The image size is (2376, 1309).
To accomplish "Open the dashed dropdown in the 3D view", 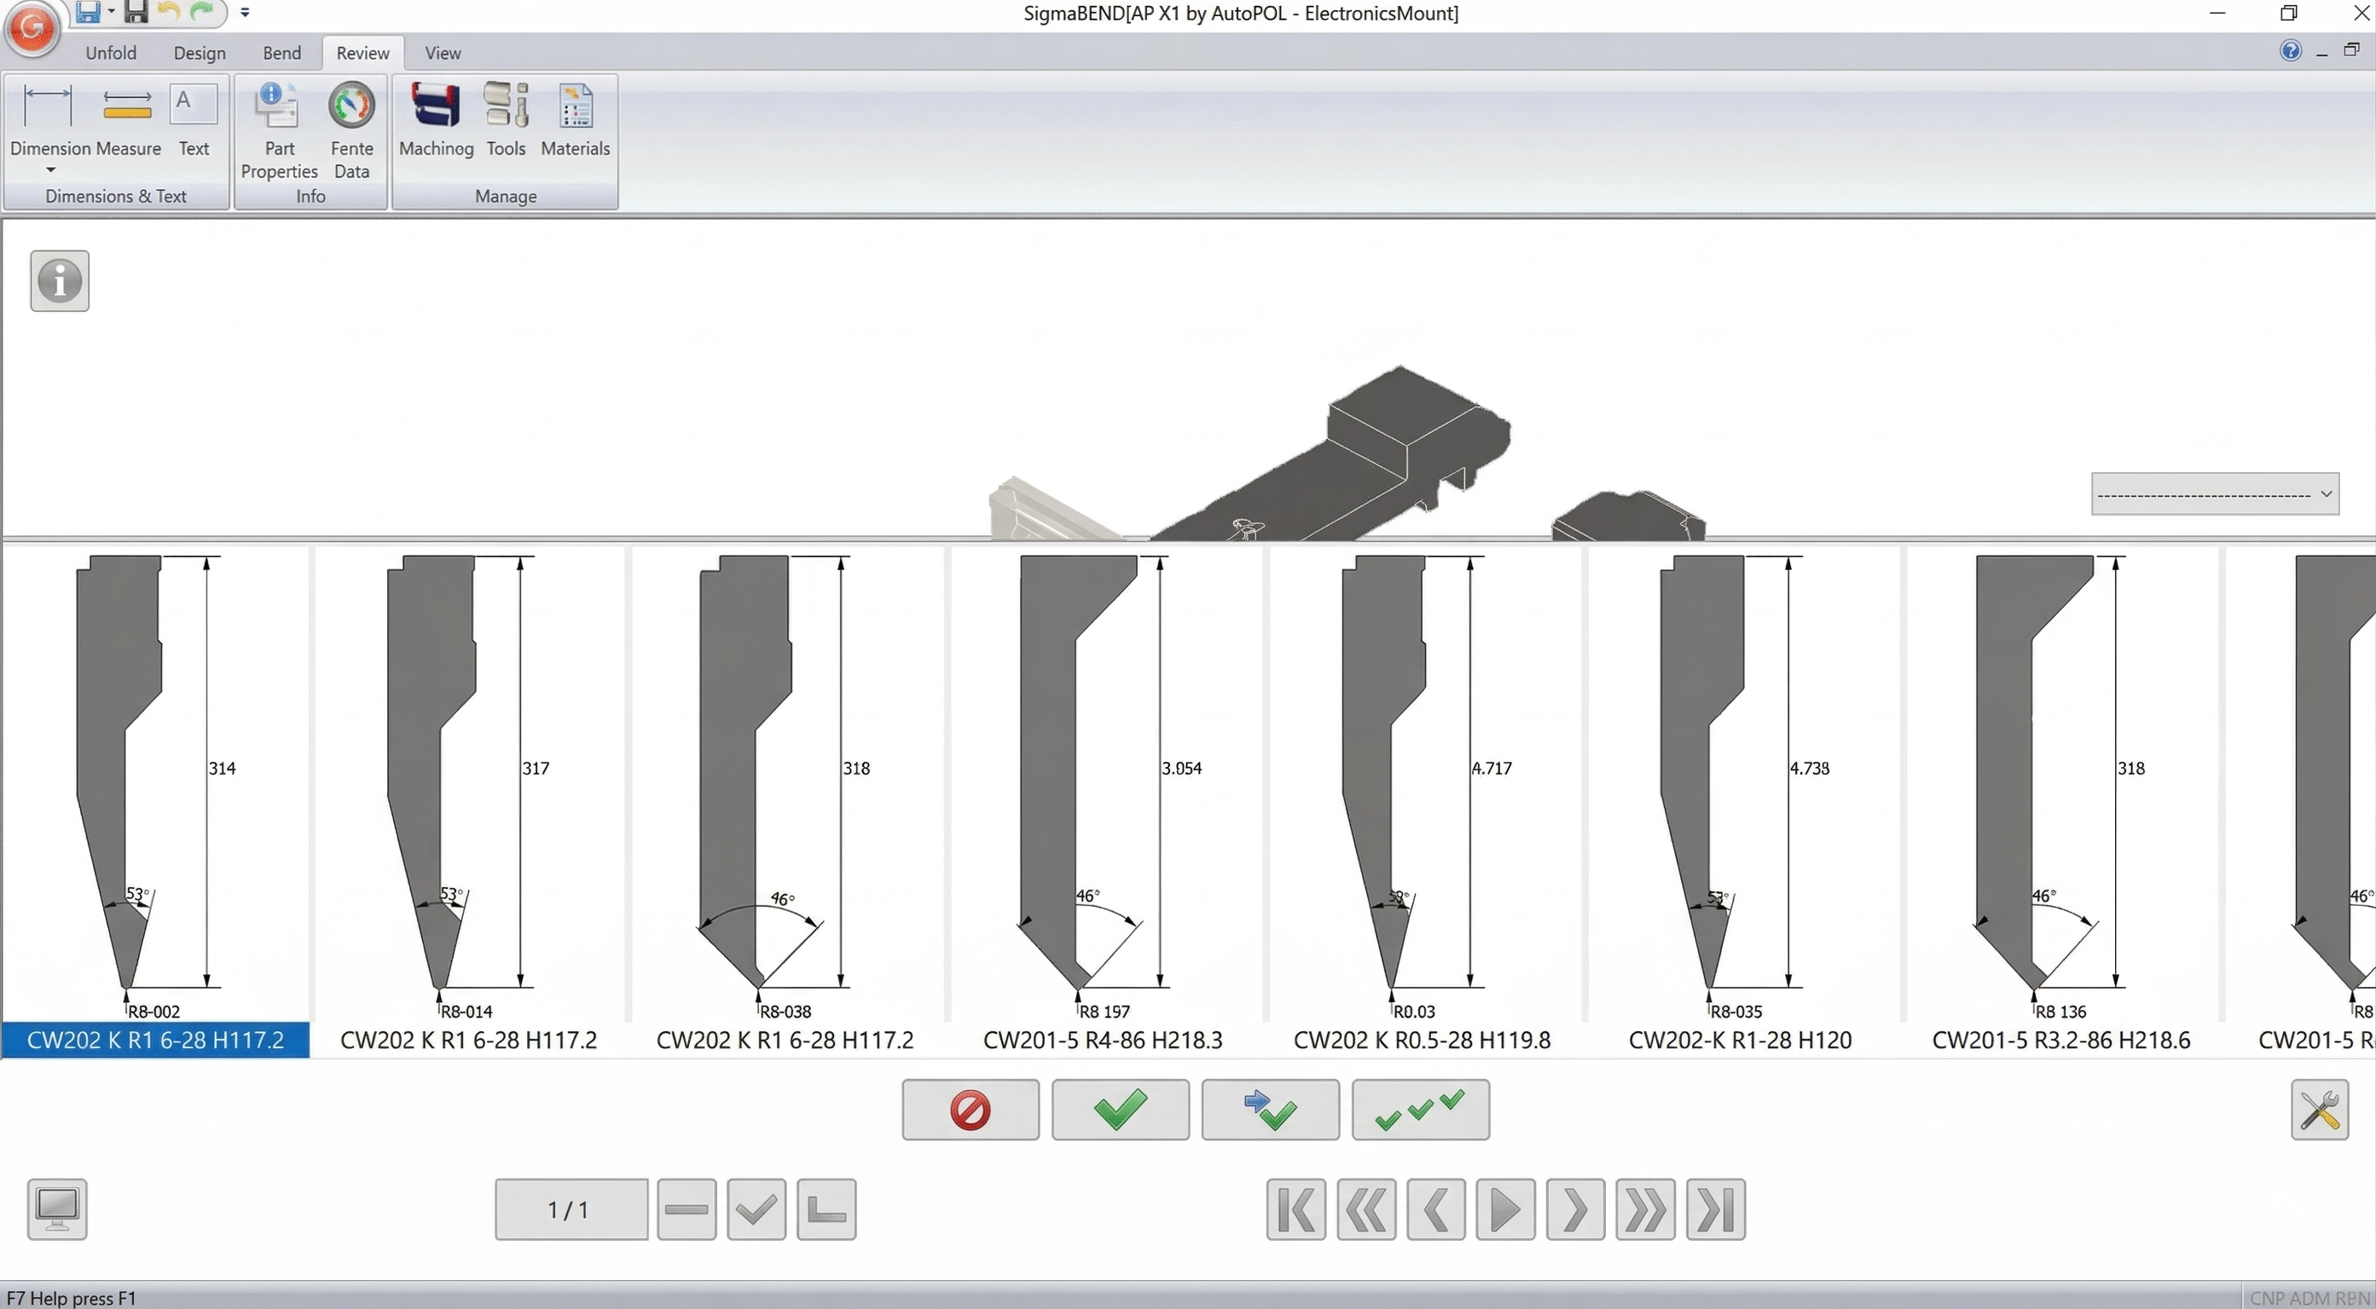I will click(2215, 494).
